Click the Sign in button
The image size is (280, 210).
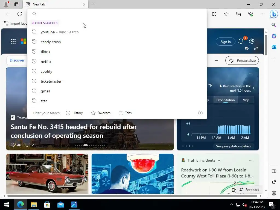[x=226, y=42]
